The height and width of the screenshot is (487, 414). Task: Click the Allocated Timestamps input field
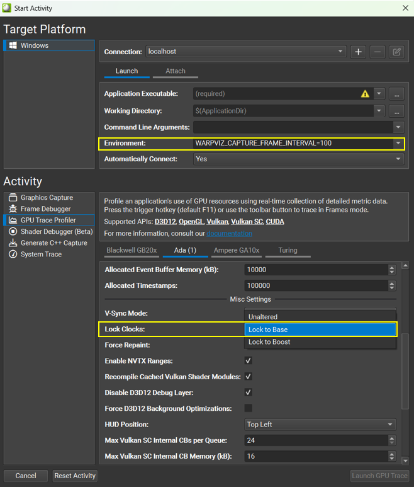pyautogui.click(x=315, y=286)
